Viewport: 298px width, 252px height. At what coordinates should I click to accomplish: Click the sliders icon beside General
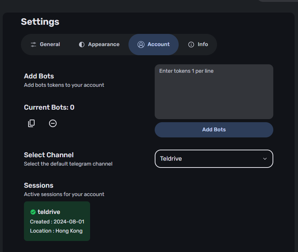point(33,45)
